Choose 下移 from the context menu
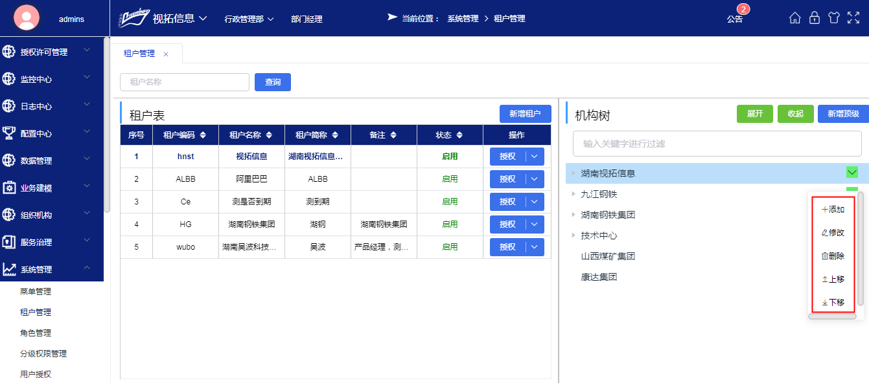This screenshot has width=869, height=383. tap(833, 302)
